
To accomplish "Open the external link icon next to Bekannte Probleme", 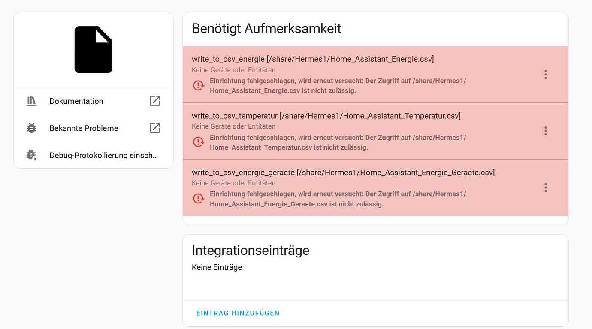I will click(154, 128).
